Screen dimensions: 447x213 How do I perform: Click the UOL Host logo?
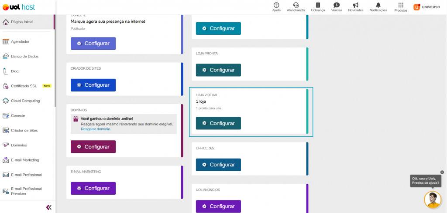[x=19, y=7]
